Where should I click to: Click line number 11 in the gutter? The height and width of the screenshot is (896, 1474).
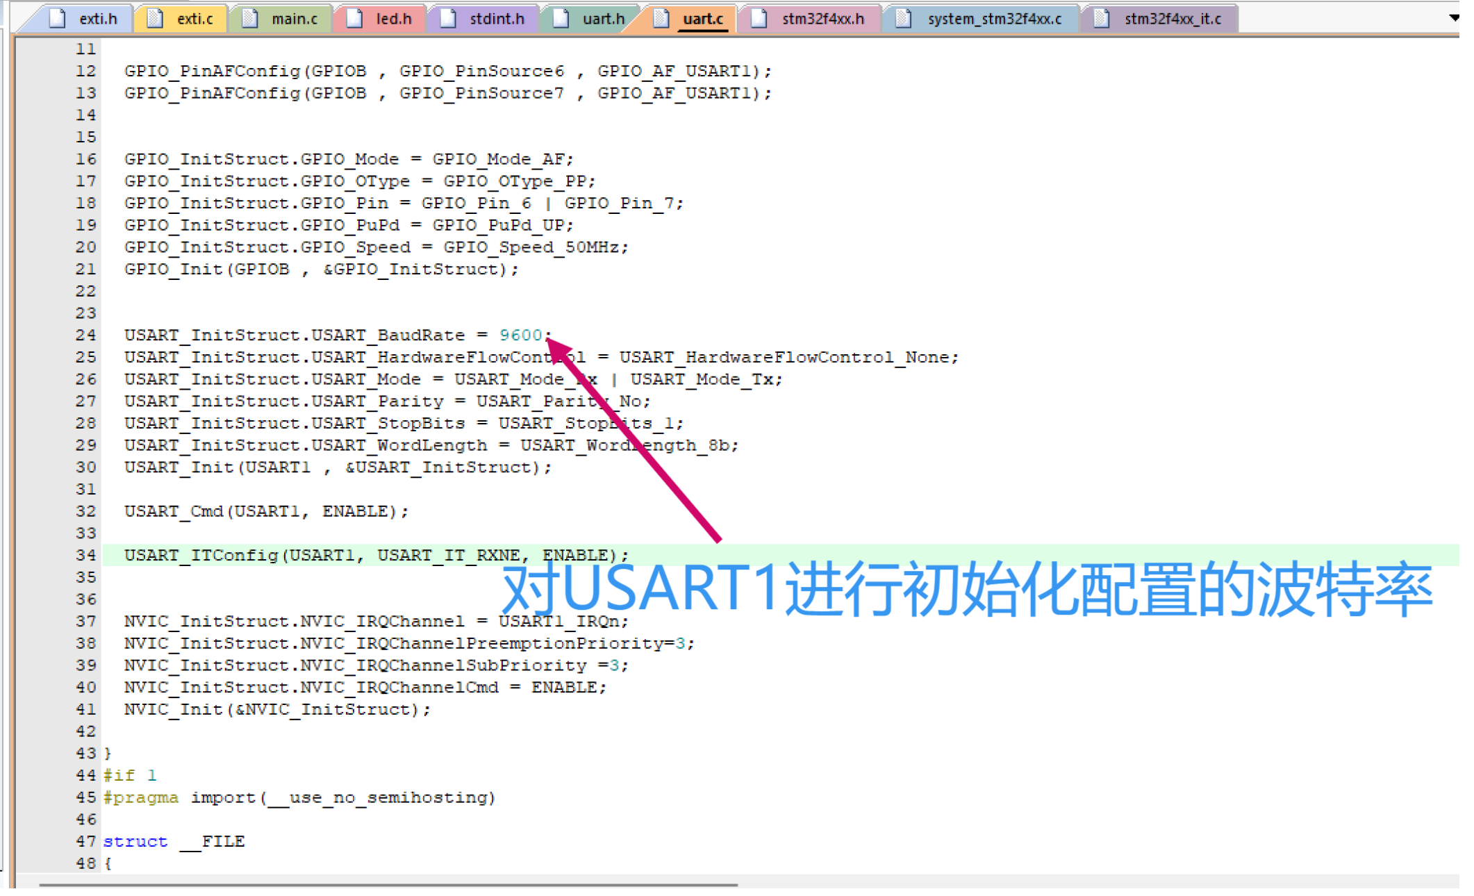[x=86, y=49]
